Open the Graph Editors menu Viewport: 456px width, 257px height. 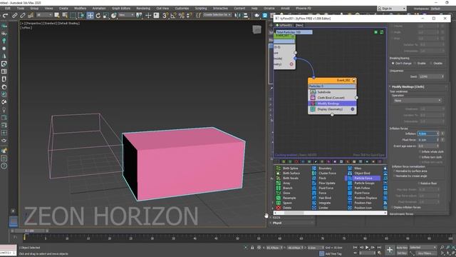[121, 9]
